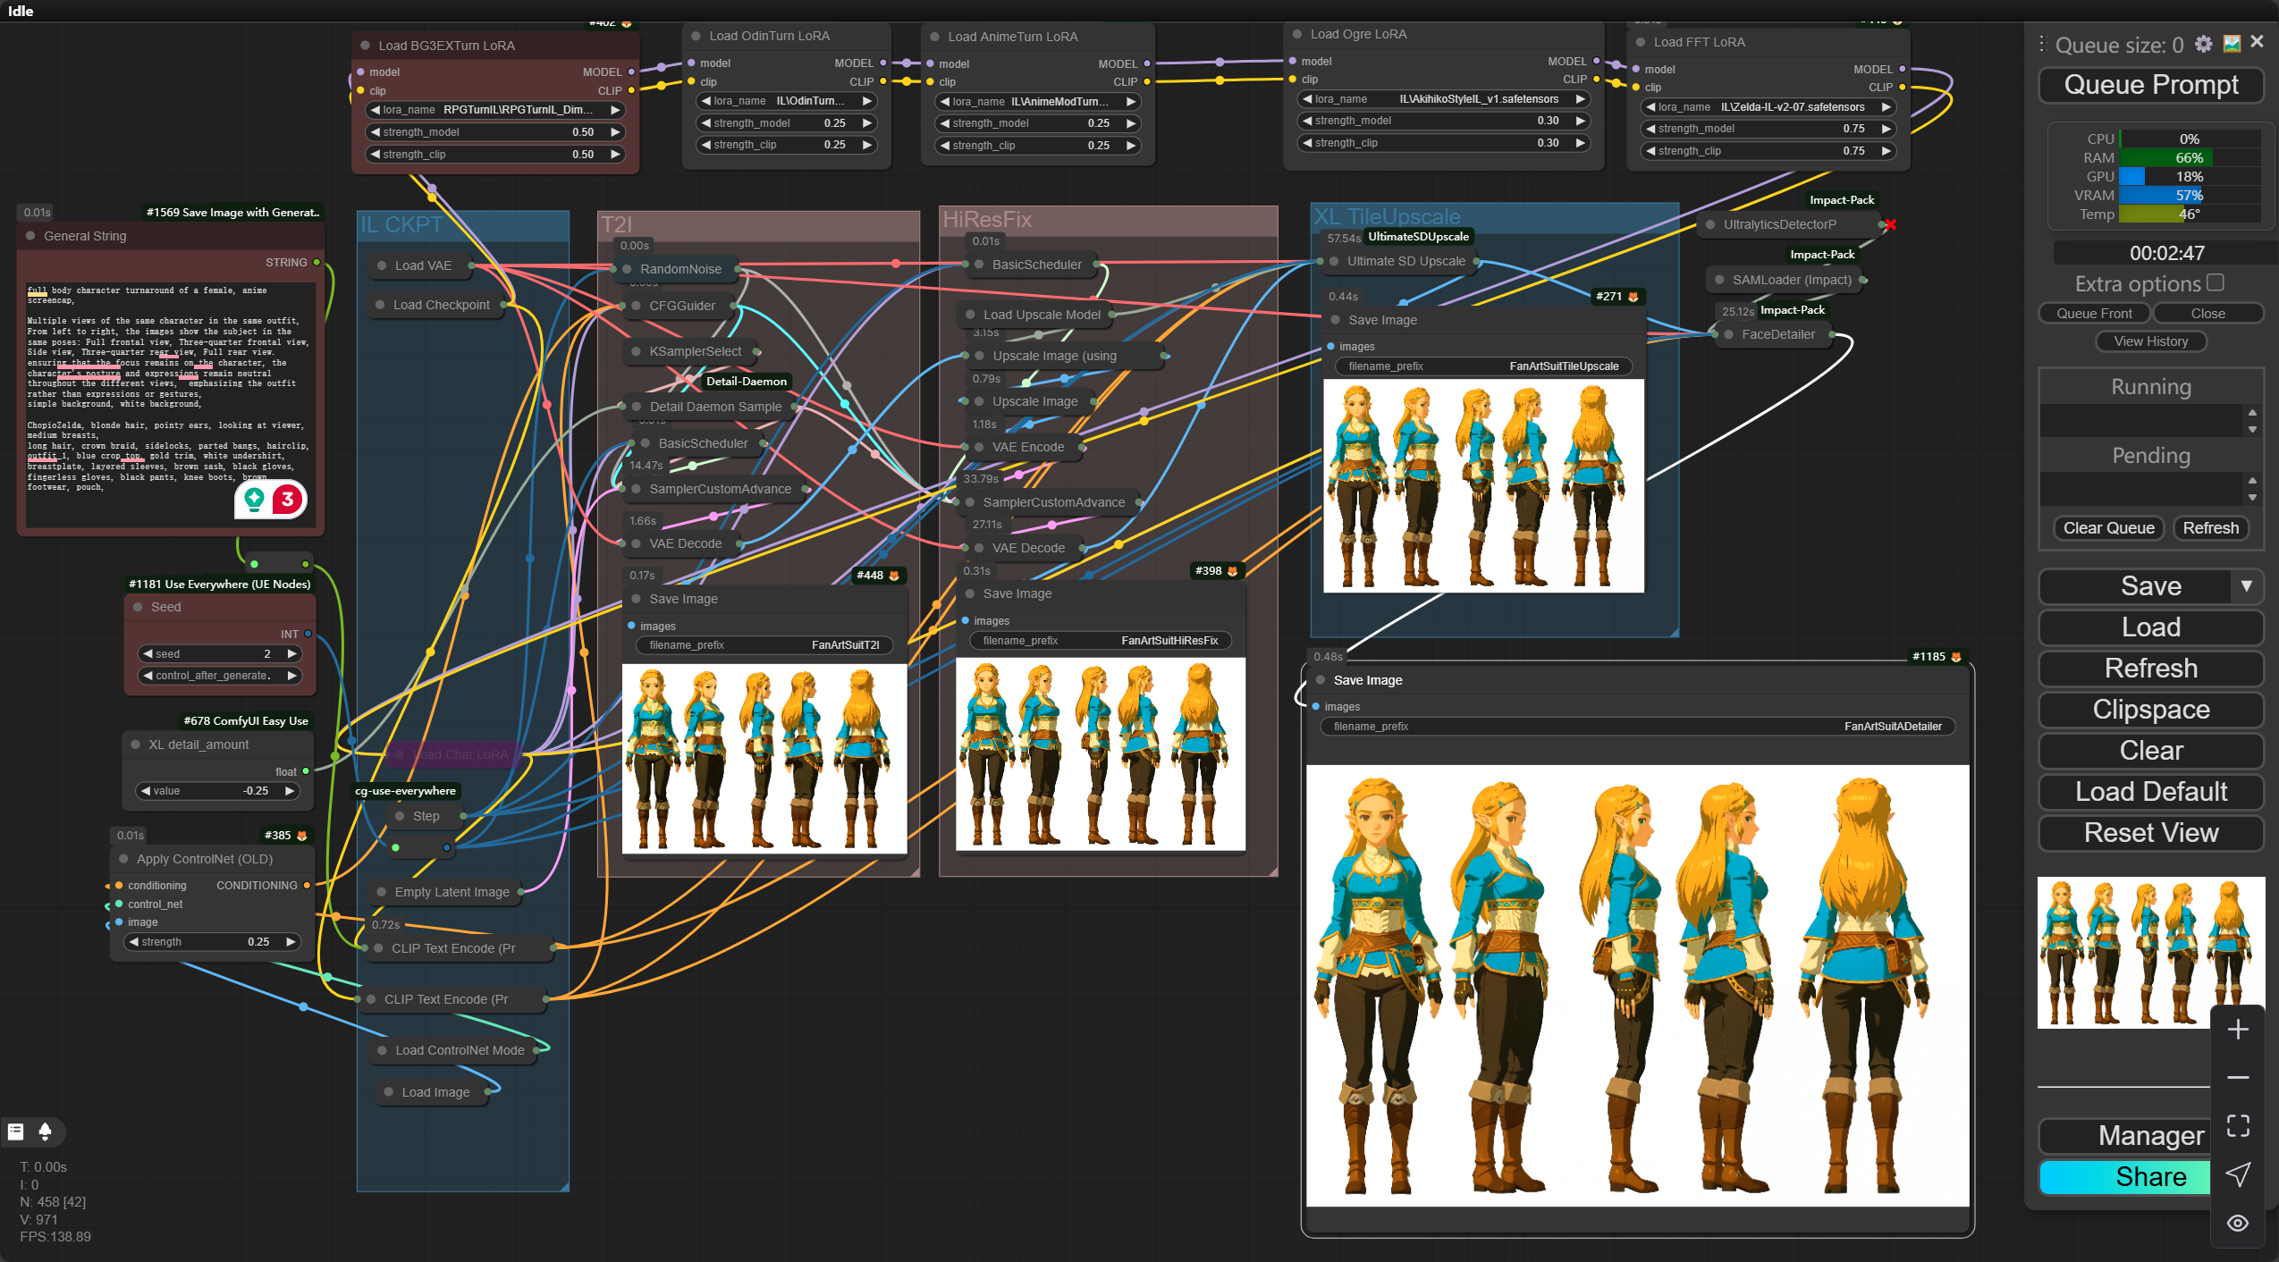Click the image feed picture icon
The width and height of the screenshot is (2279, 1262).
click(x=2232, y=44)
